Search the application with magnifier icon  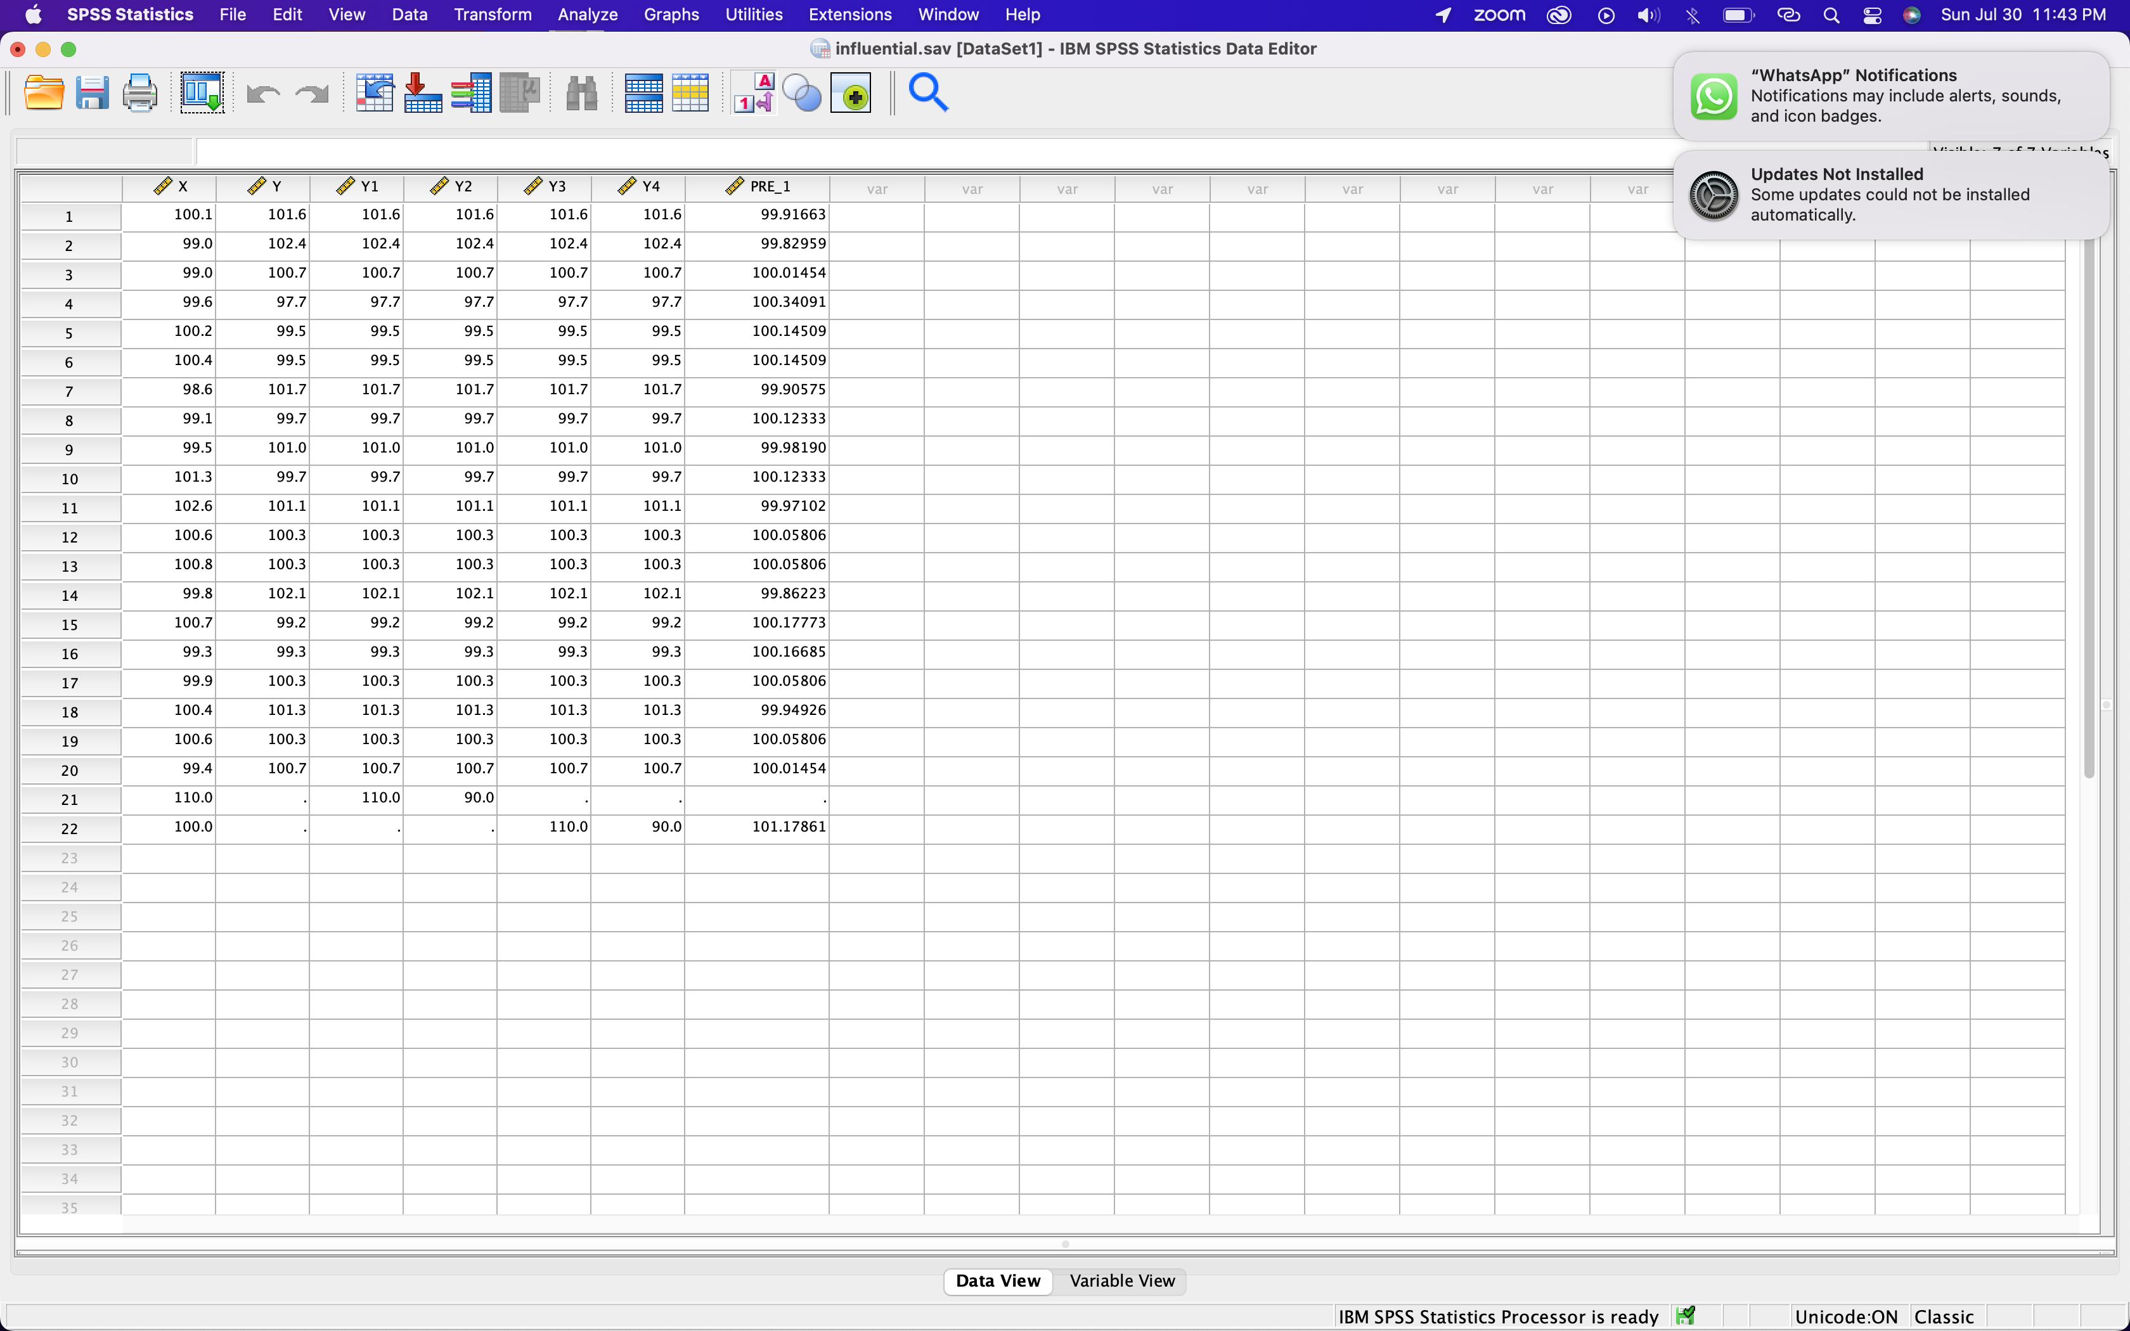tap(927, 93)
